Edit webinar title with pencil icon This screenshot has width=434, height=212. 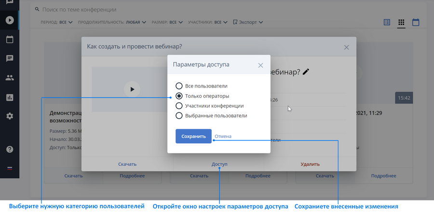(x=306, y=72)
